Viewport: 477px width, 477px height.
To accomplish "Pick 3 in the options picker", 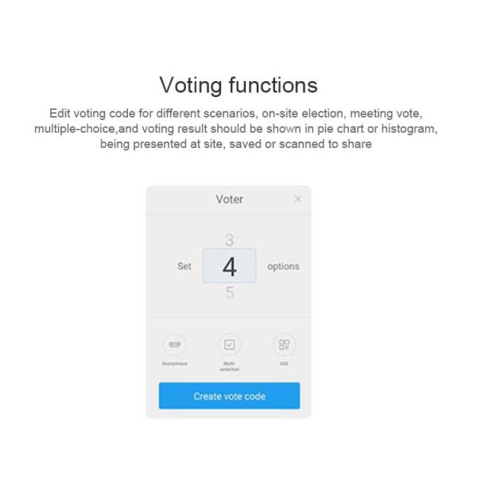I will 229,239.
